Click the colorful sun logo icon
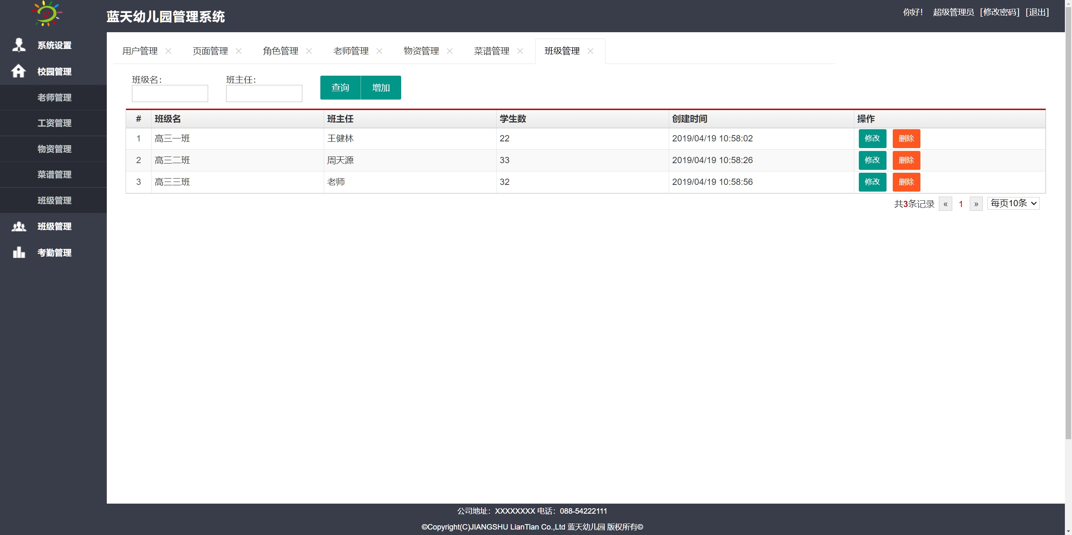Screen dimensions: 1072x535 pos(47,13)
